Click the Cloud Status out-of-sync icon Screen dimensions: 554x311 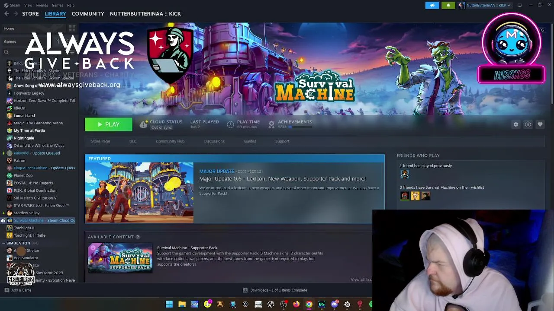143,124
